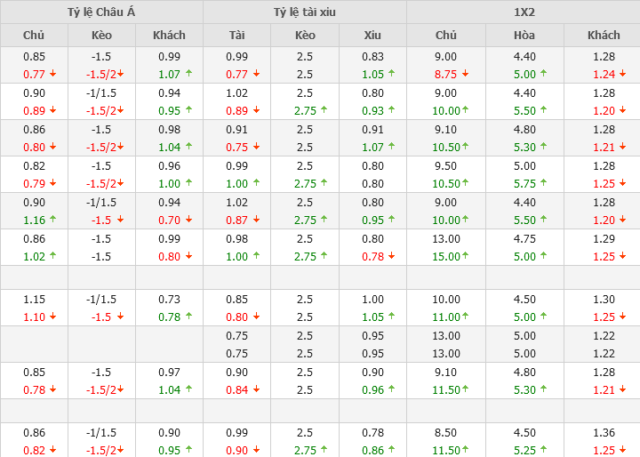Select the 4.75 draw odds value
640x457 pixels.
point(524,239)
